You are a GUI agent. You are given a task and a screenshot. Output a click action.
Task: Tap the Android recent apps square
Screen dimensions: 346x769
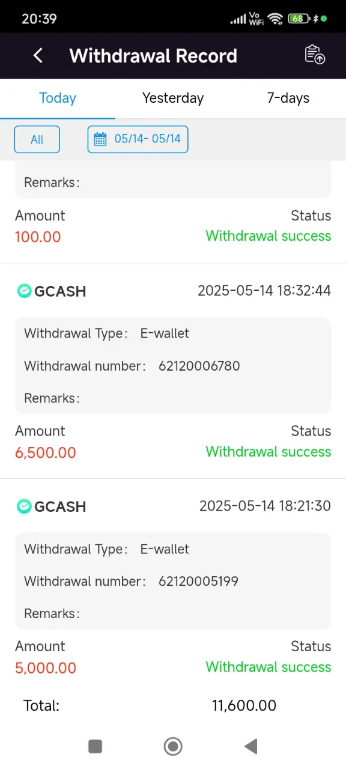point(95,746)
